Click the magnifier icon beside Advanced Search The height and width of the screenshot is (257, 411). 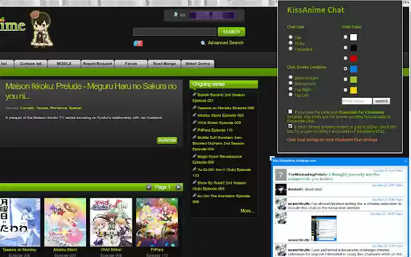[x=203, y=43]
